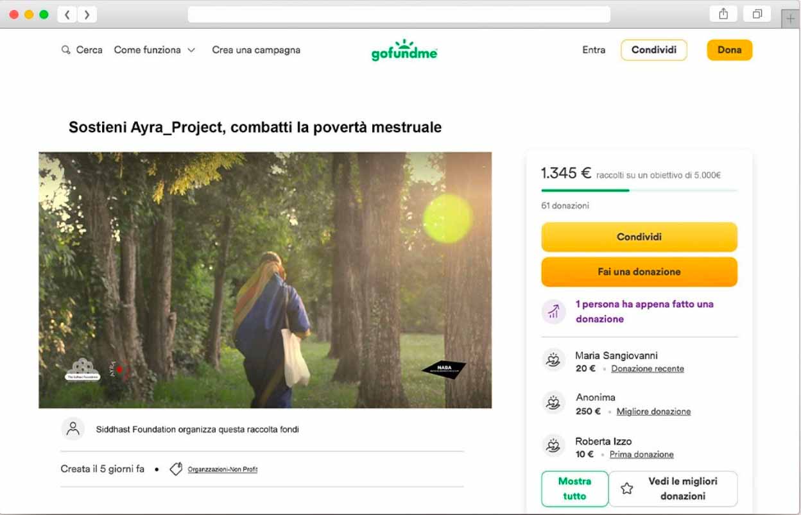Open Crea una campagna menu item

point(256,50)
